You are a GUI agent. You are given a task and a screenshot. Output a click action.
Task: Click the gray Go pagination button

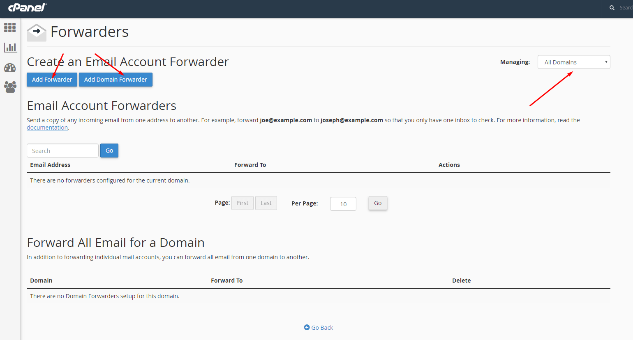tap(378, 203)
